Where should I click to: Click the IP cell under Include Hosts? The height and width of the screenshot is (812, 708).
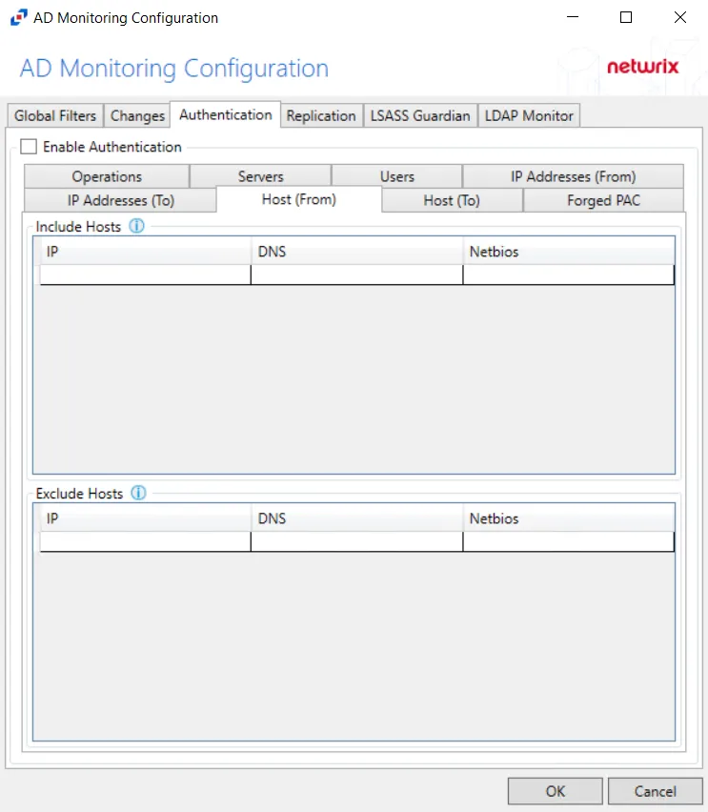[145, 274]
